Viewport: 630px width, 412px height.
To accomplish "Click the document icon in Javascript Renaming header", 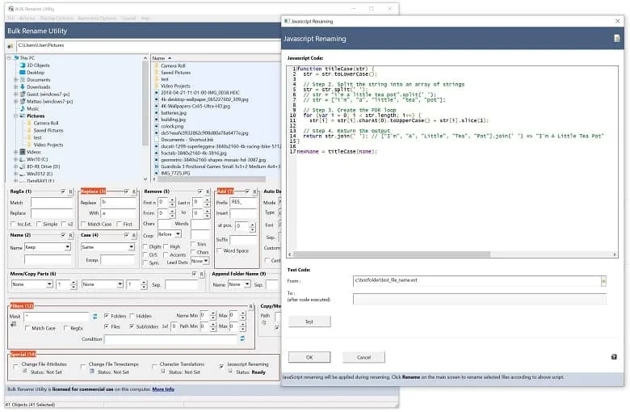I will click(617, 39).
